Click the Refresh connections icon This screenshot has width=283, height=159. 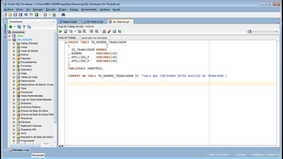pyautogui.click(x=19, y=27)
